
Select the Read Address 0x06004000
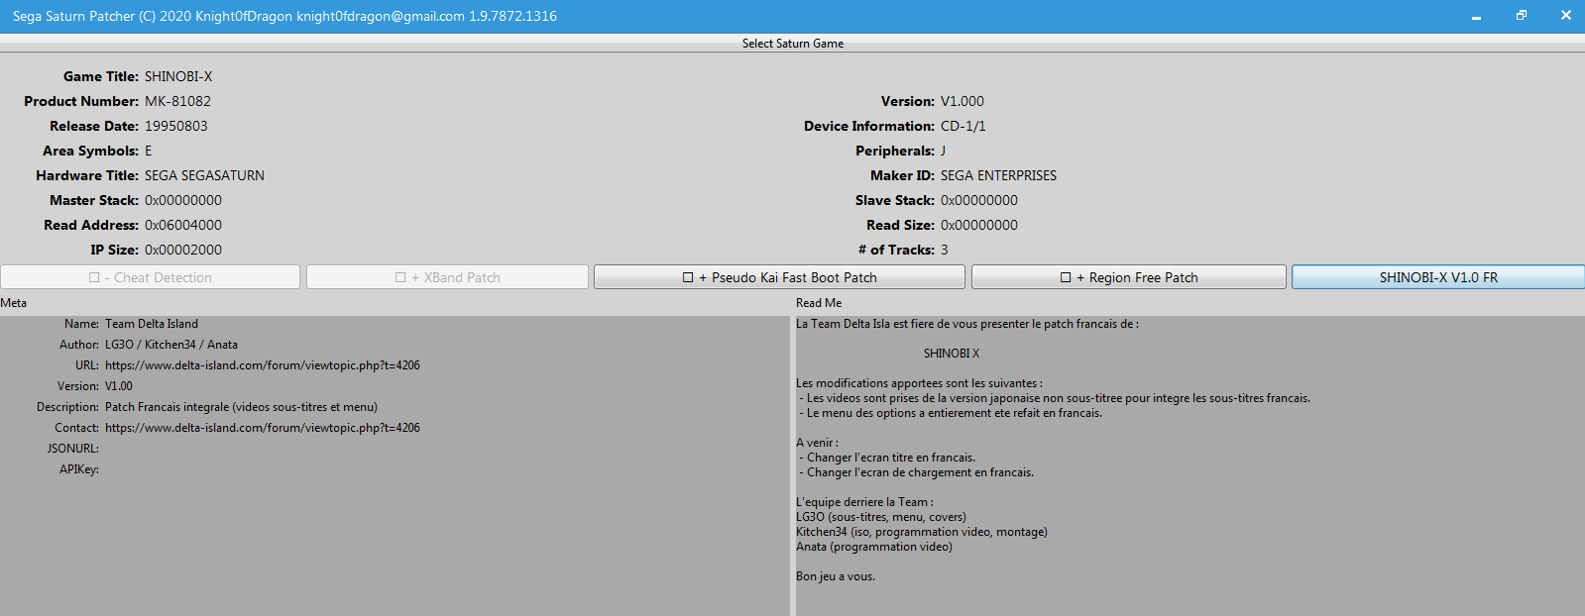pyautogui.click(x=183, y=225)
